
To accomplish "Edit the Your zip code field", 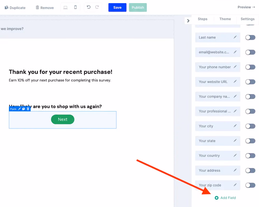I will point(235,185).
